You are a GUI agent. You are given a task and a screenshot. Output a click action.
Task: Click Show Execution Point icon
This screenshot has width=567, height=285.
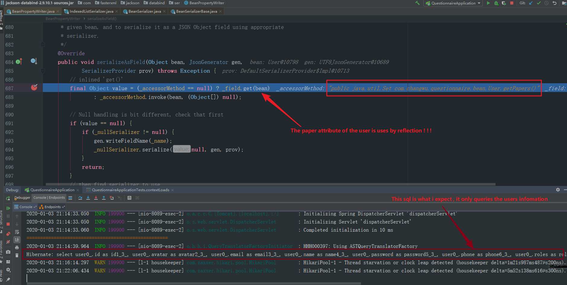click(x=70, y=198)
